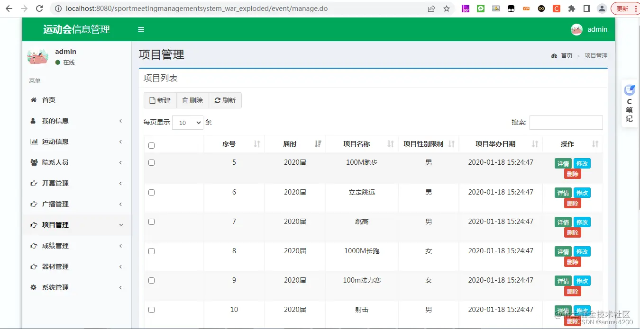Click the purple RP extension icon

[x=466, y=9]
